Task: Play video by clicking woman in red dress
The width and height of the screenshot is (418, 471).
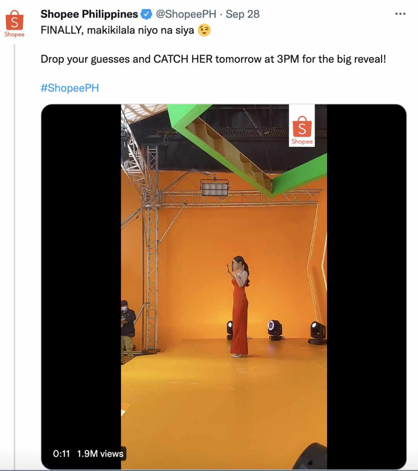Action: pyautogui.click(x=238, y=306)
